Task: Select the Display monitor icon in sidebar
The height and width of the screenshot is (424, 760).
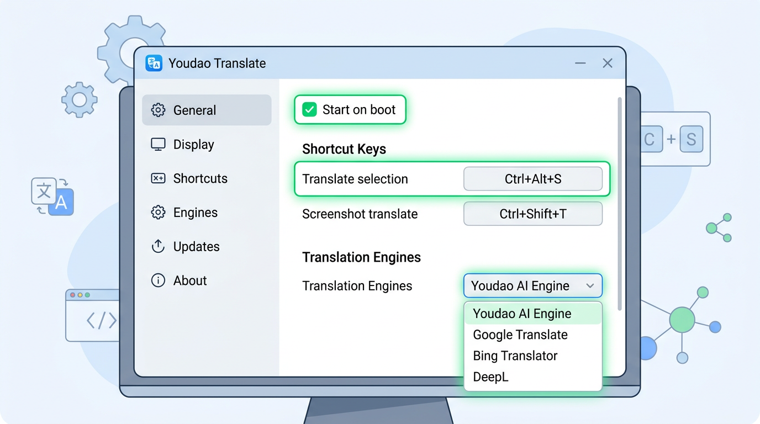Action: [159, 144]
